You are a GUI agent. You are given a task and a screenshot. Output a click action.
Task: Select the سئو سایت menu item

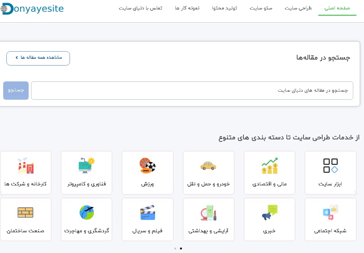261,8
